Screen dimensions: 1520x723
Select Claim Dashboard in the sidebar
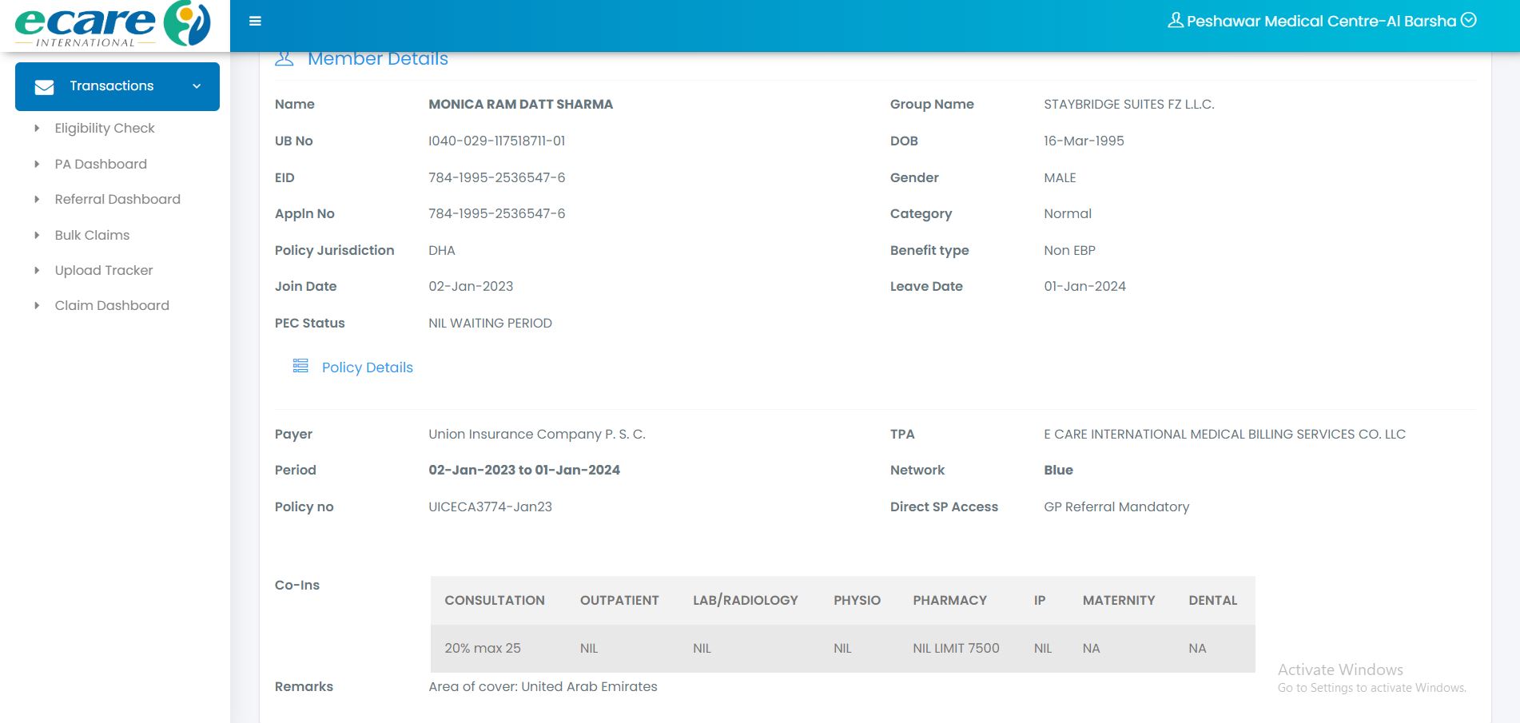[112, 306]
